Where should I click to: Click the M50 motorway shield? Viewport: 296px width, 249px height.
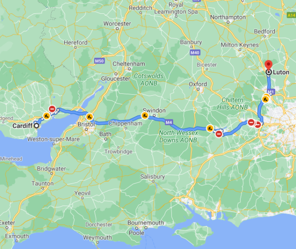[99, 61]
